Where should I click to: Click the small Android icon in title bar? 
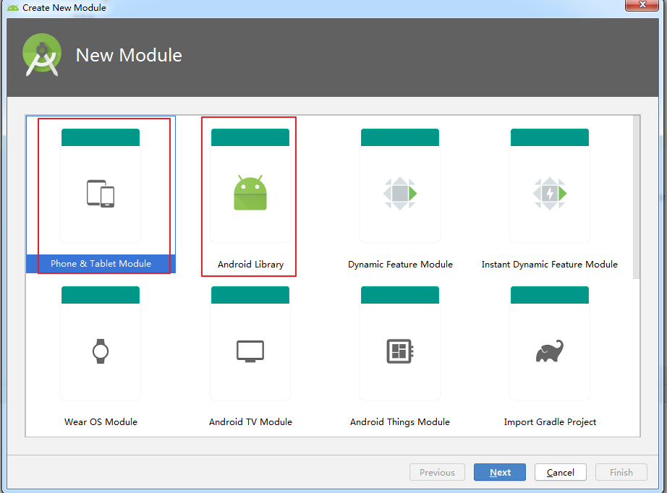13,8
